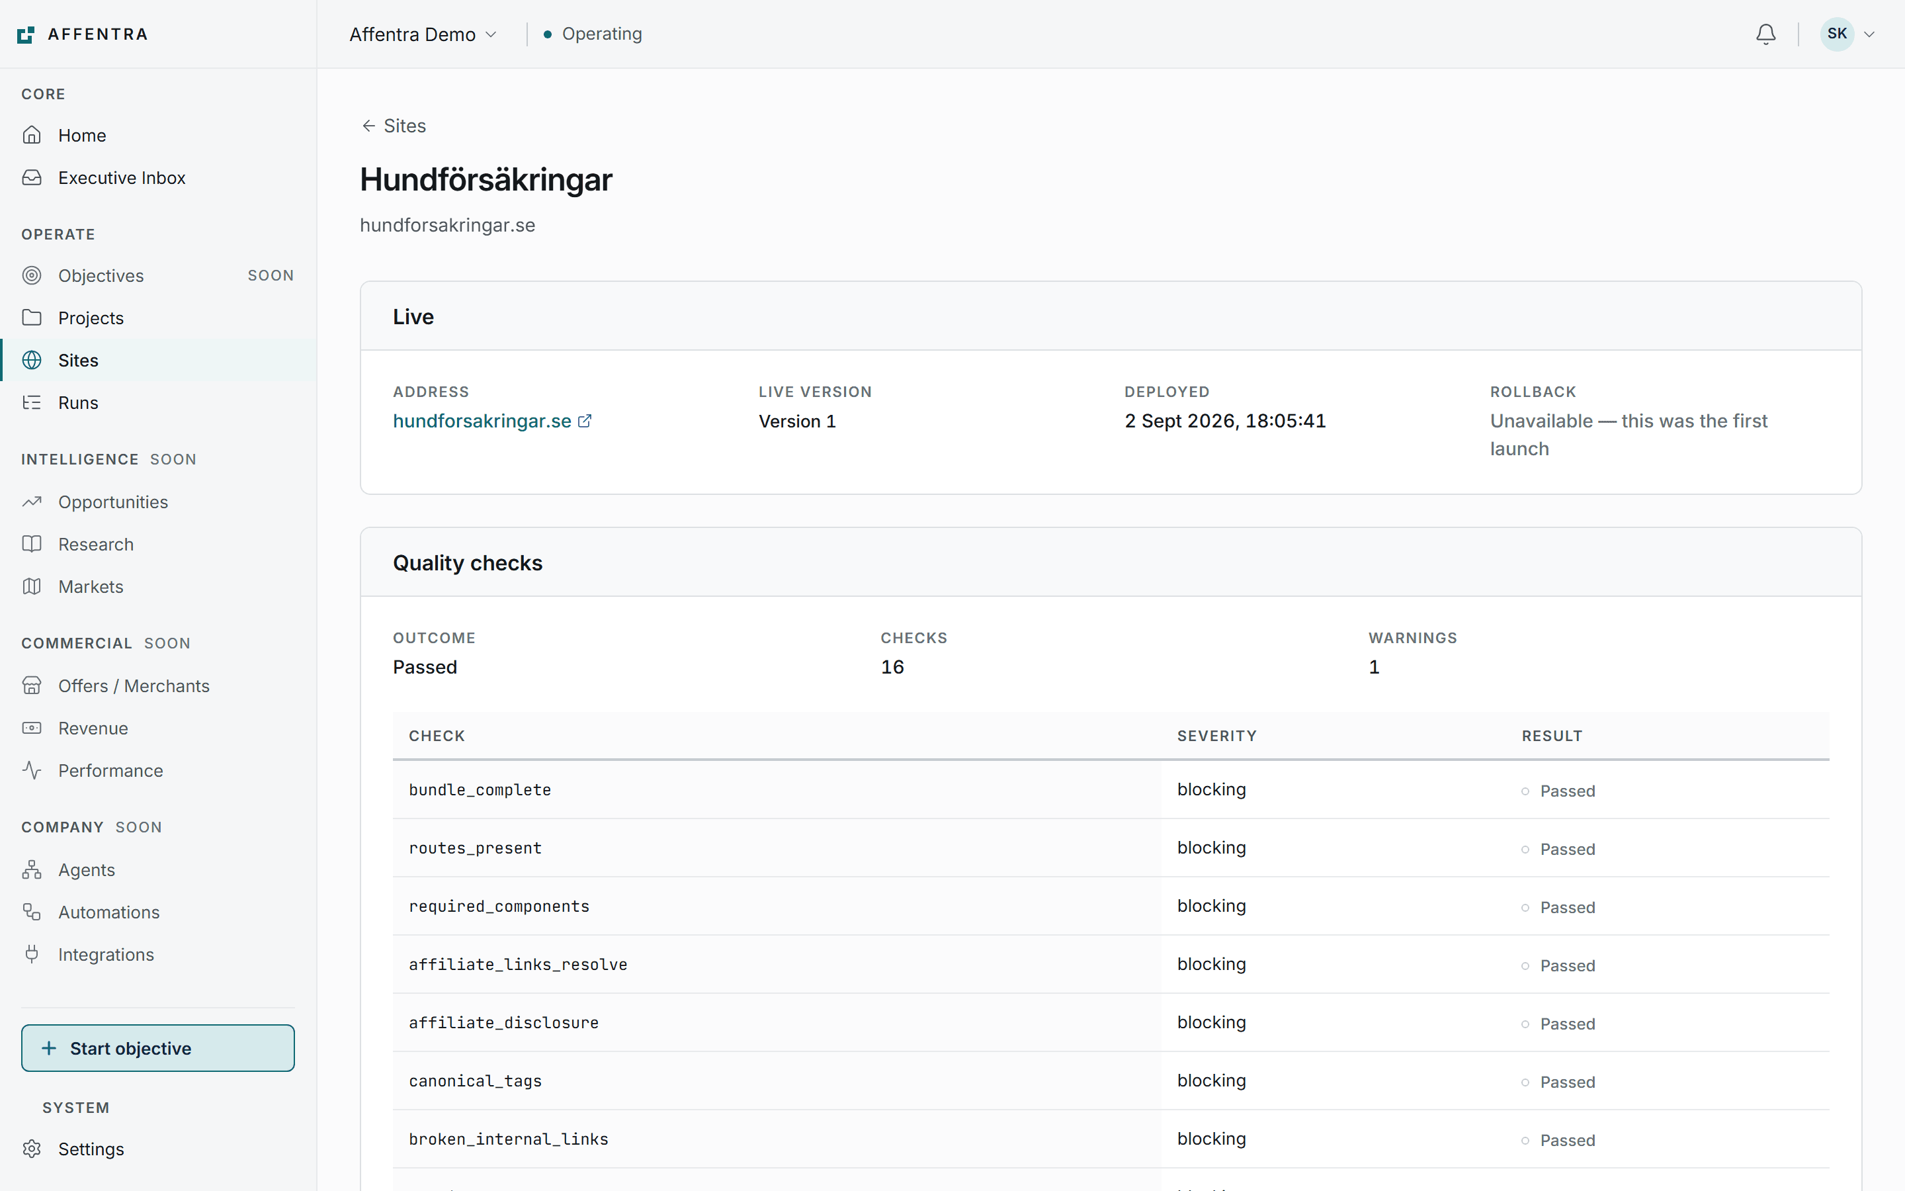Select the broken_internal_links check row
The width and height of the screenshot is (1905, 1191).
1111,1139
